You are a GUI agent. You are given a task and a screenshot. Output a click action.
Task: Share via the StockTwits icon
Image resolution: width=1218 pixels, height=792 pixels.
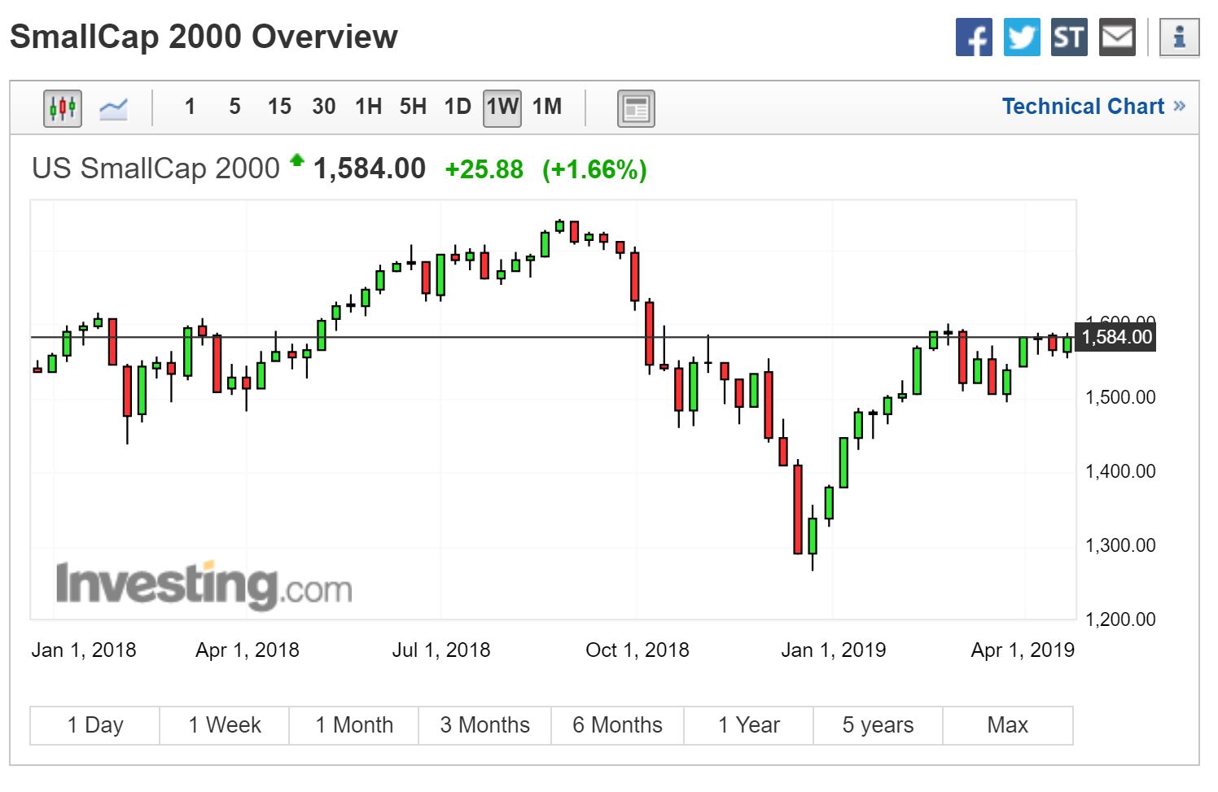click(x=1068, y=37)
